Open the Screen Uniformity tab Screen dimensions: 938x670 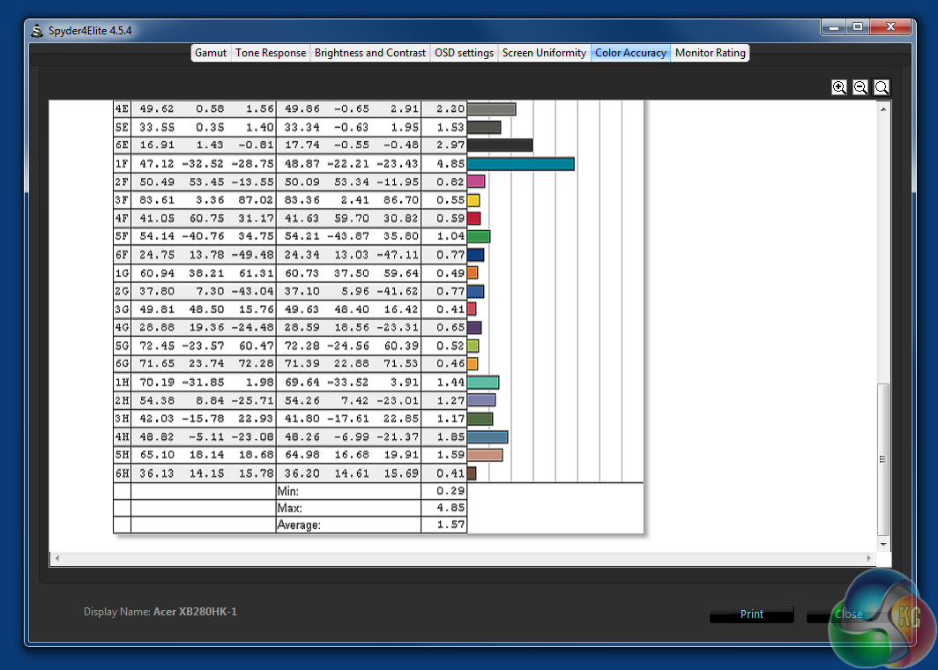[544, 53]
